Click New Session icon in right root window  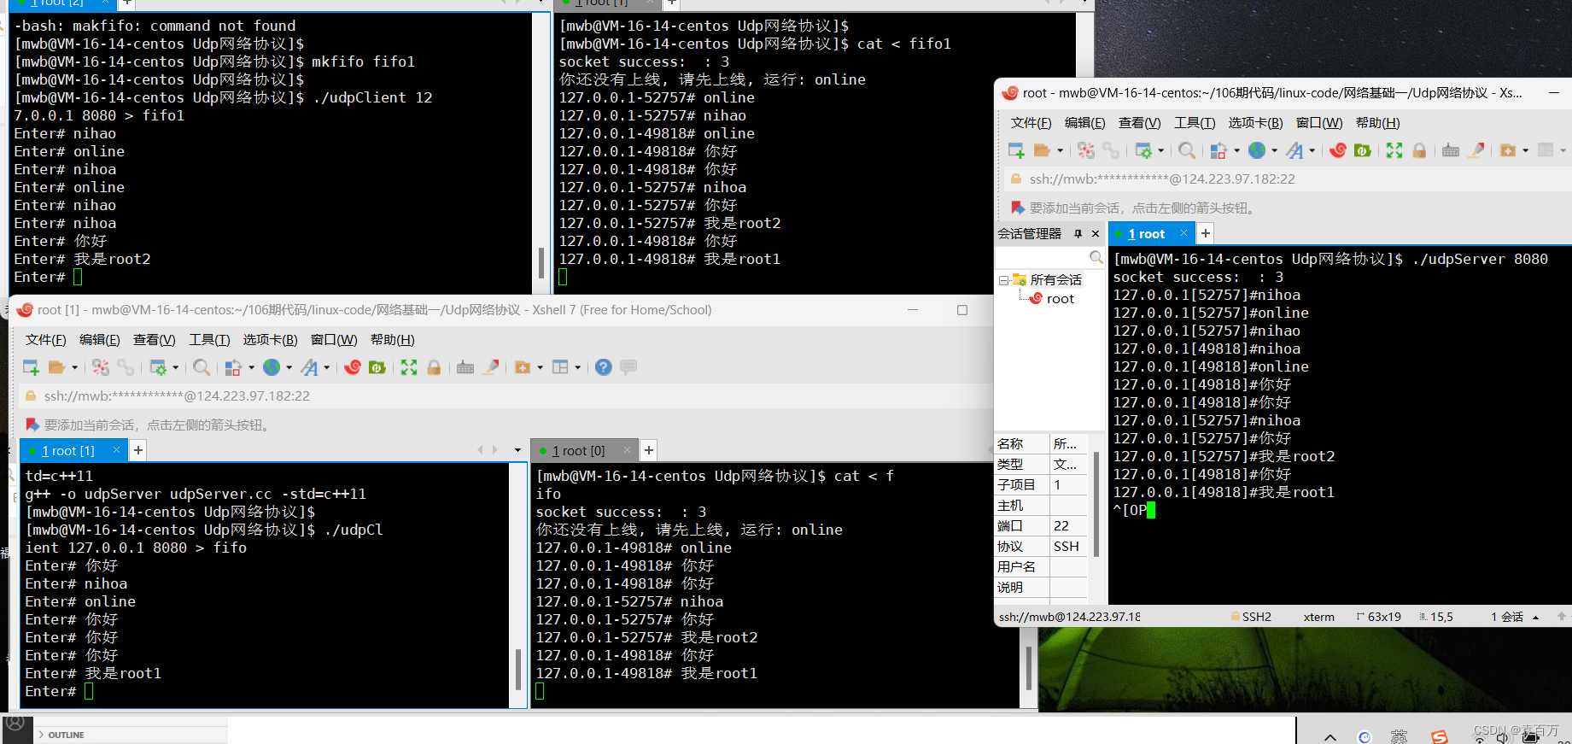coord(1016,150)
